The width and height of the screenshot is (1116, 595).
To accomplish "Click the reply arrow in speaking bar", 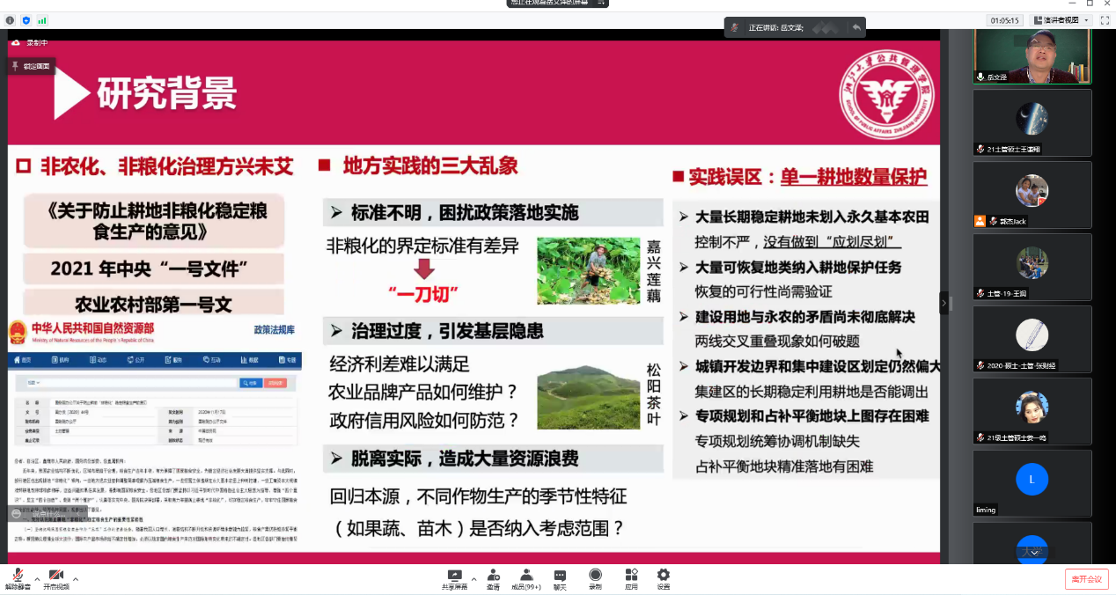I will [x=856, y=28].
